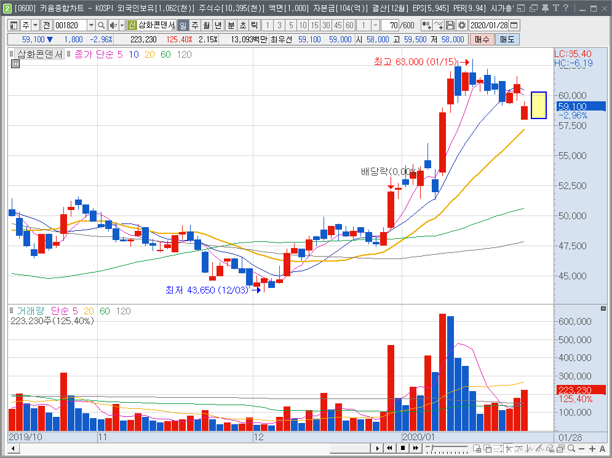Click the pin window icon in title bar
Image resolution: width=612 pixels, height=458 pixels.
click(545, 8)
